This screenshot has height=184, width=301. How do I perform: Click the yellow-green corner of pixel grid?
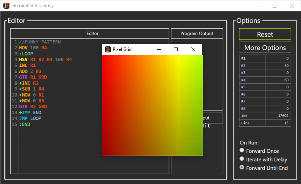tap(200, 58)
